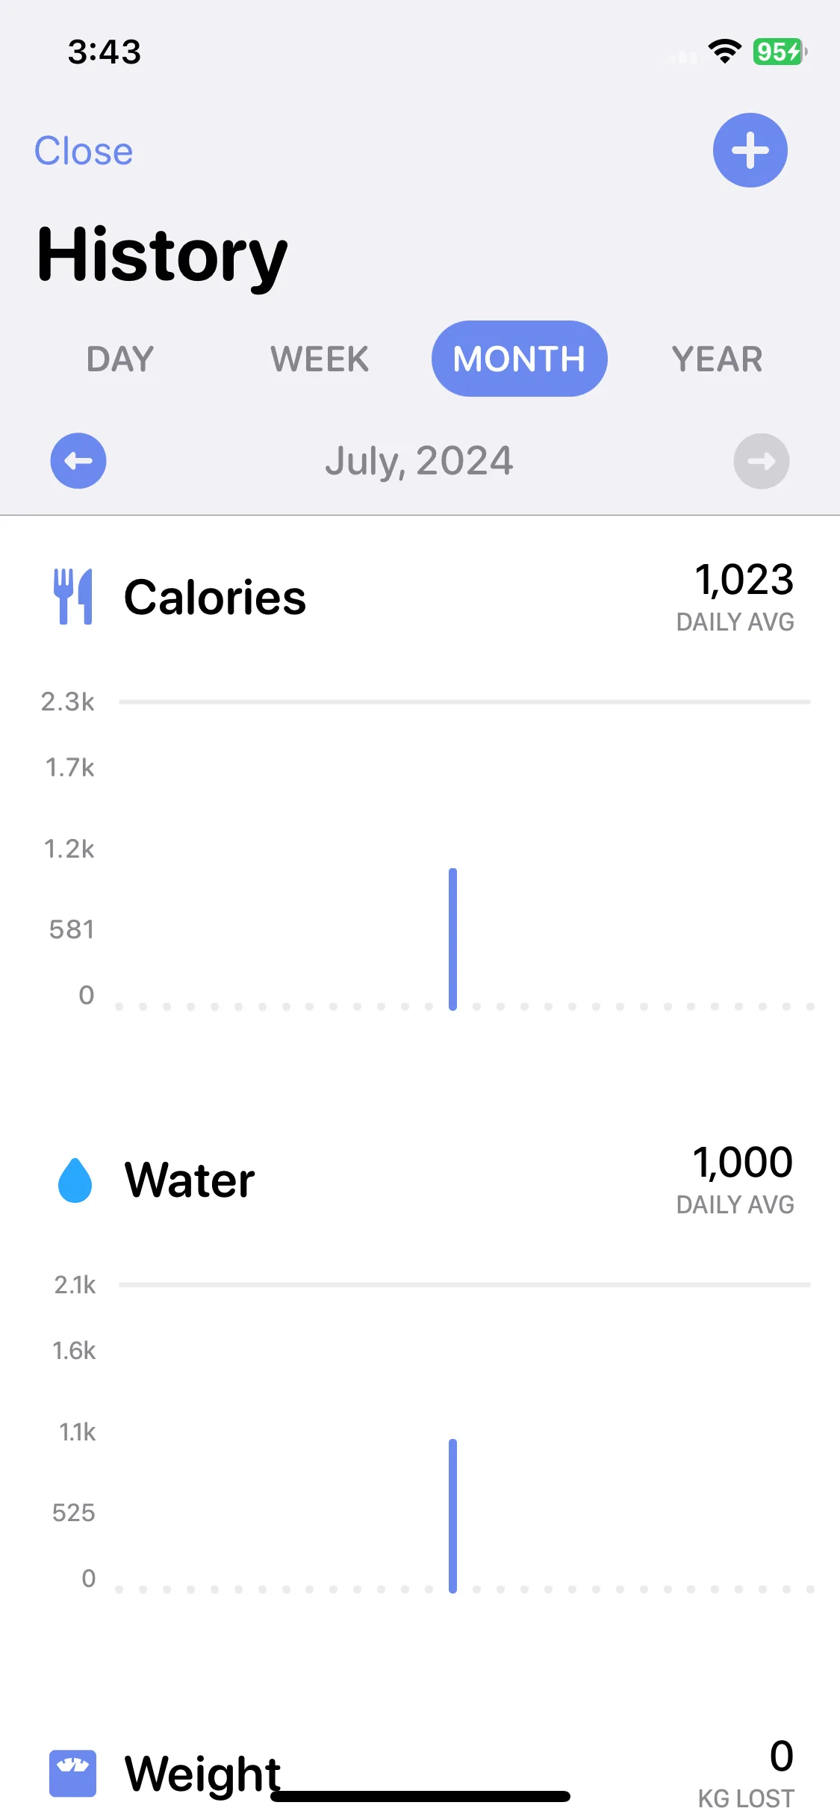Screen dimensions: 840x1820
Task: Tap the grayed-out next month arrow
Action: 762,461
